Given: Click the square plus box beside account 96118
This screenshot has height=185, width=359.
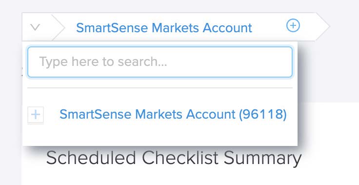Looking at the screenshot, I should point(36,114).
